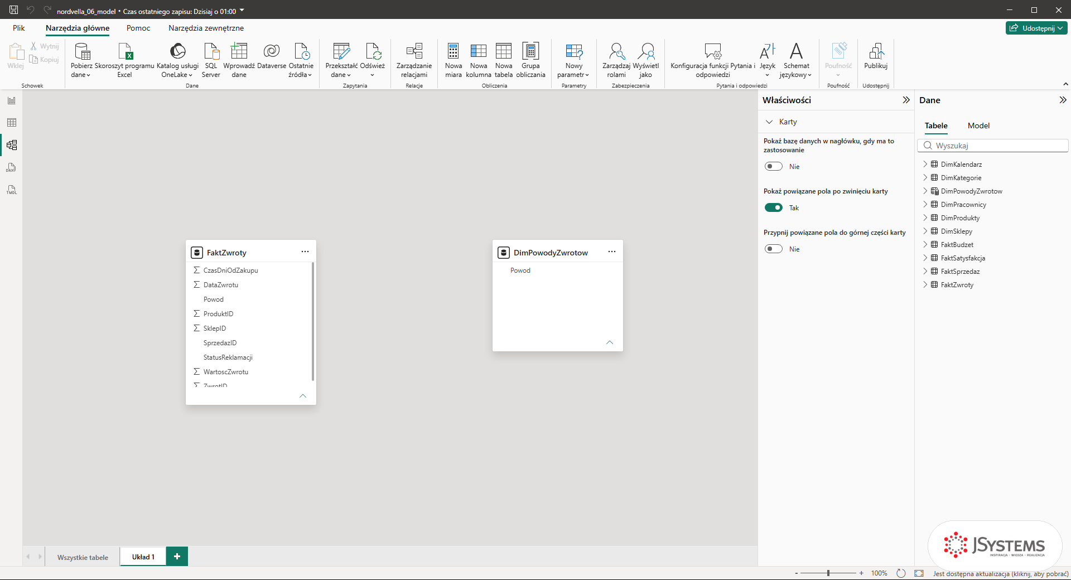Viewport: 1071px width, 580px height.
Task: Open Grupa obliczania
Action: (x=530, y=60)
